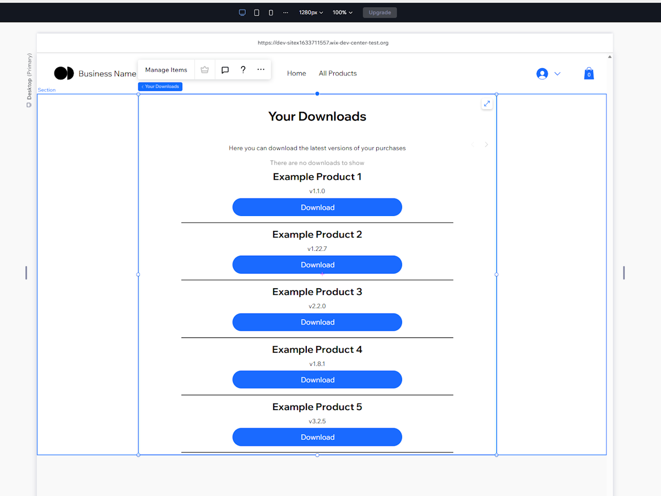Select version text v1.22.7
This screenshot has height=496, width=661.
pos(317,249)
